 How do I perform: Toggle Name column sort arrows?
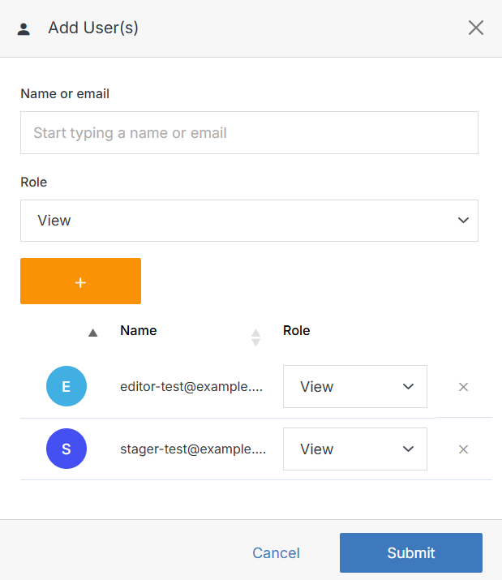(255, 337)
